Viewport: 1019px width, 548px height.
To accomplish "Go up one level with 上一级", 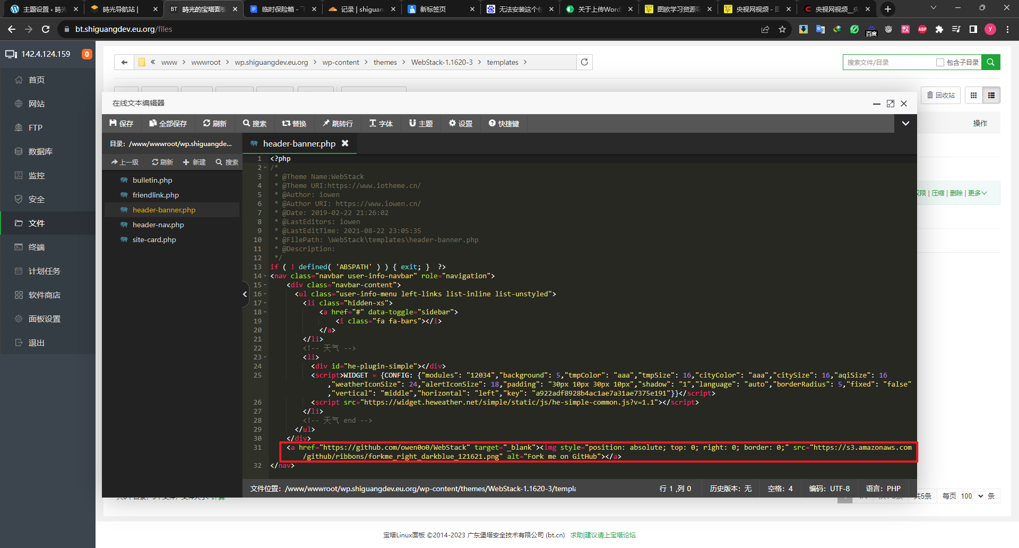I will [x=125, y=162].
